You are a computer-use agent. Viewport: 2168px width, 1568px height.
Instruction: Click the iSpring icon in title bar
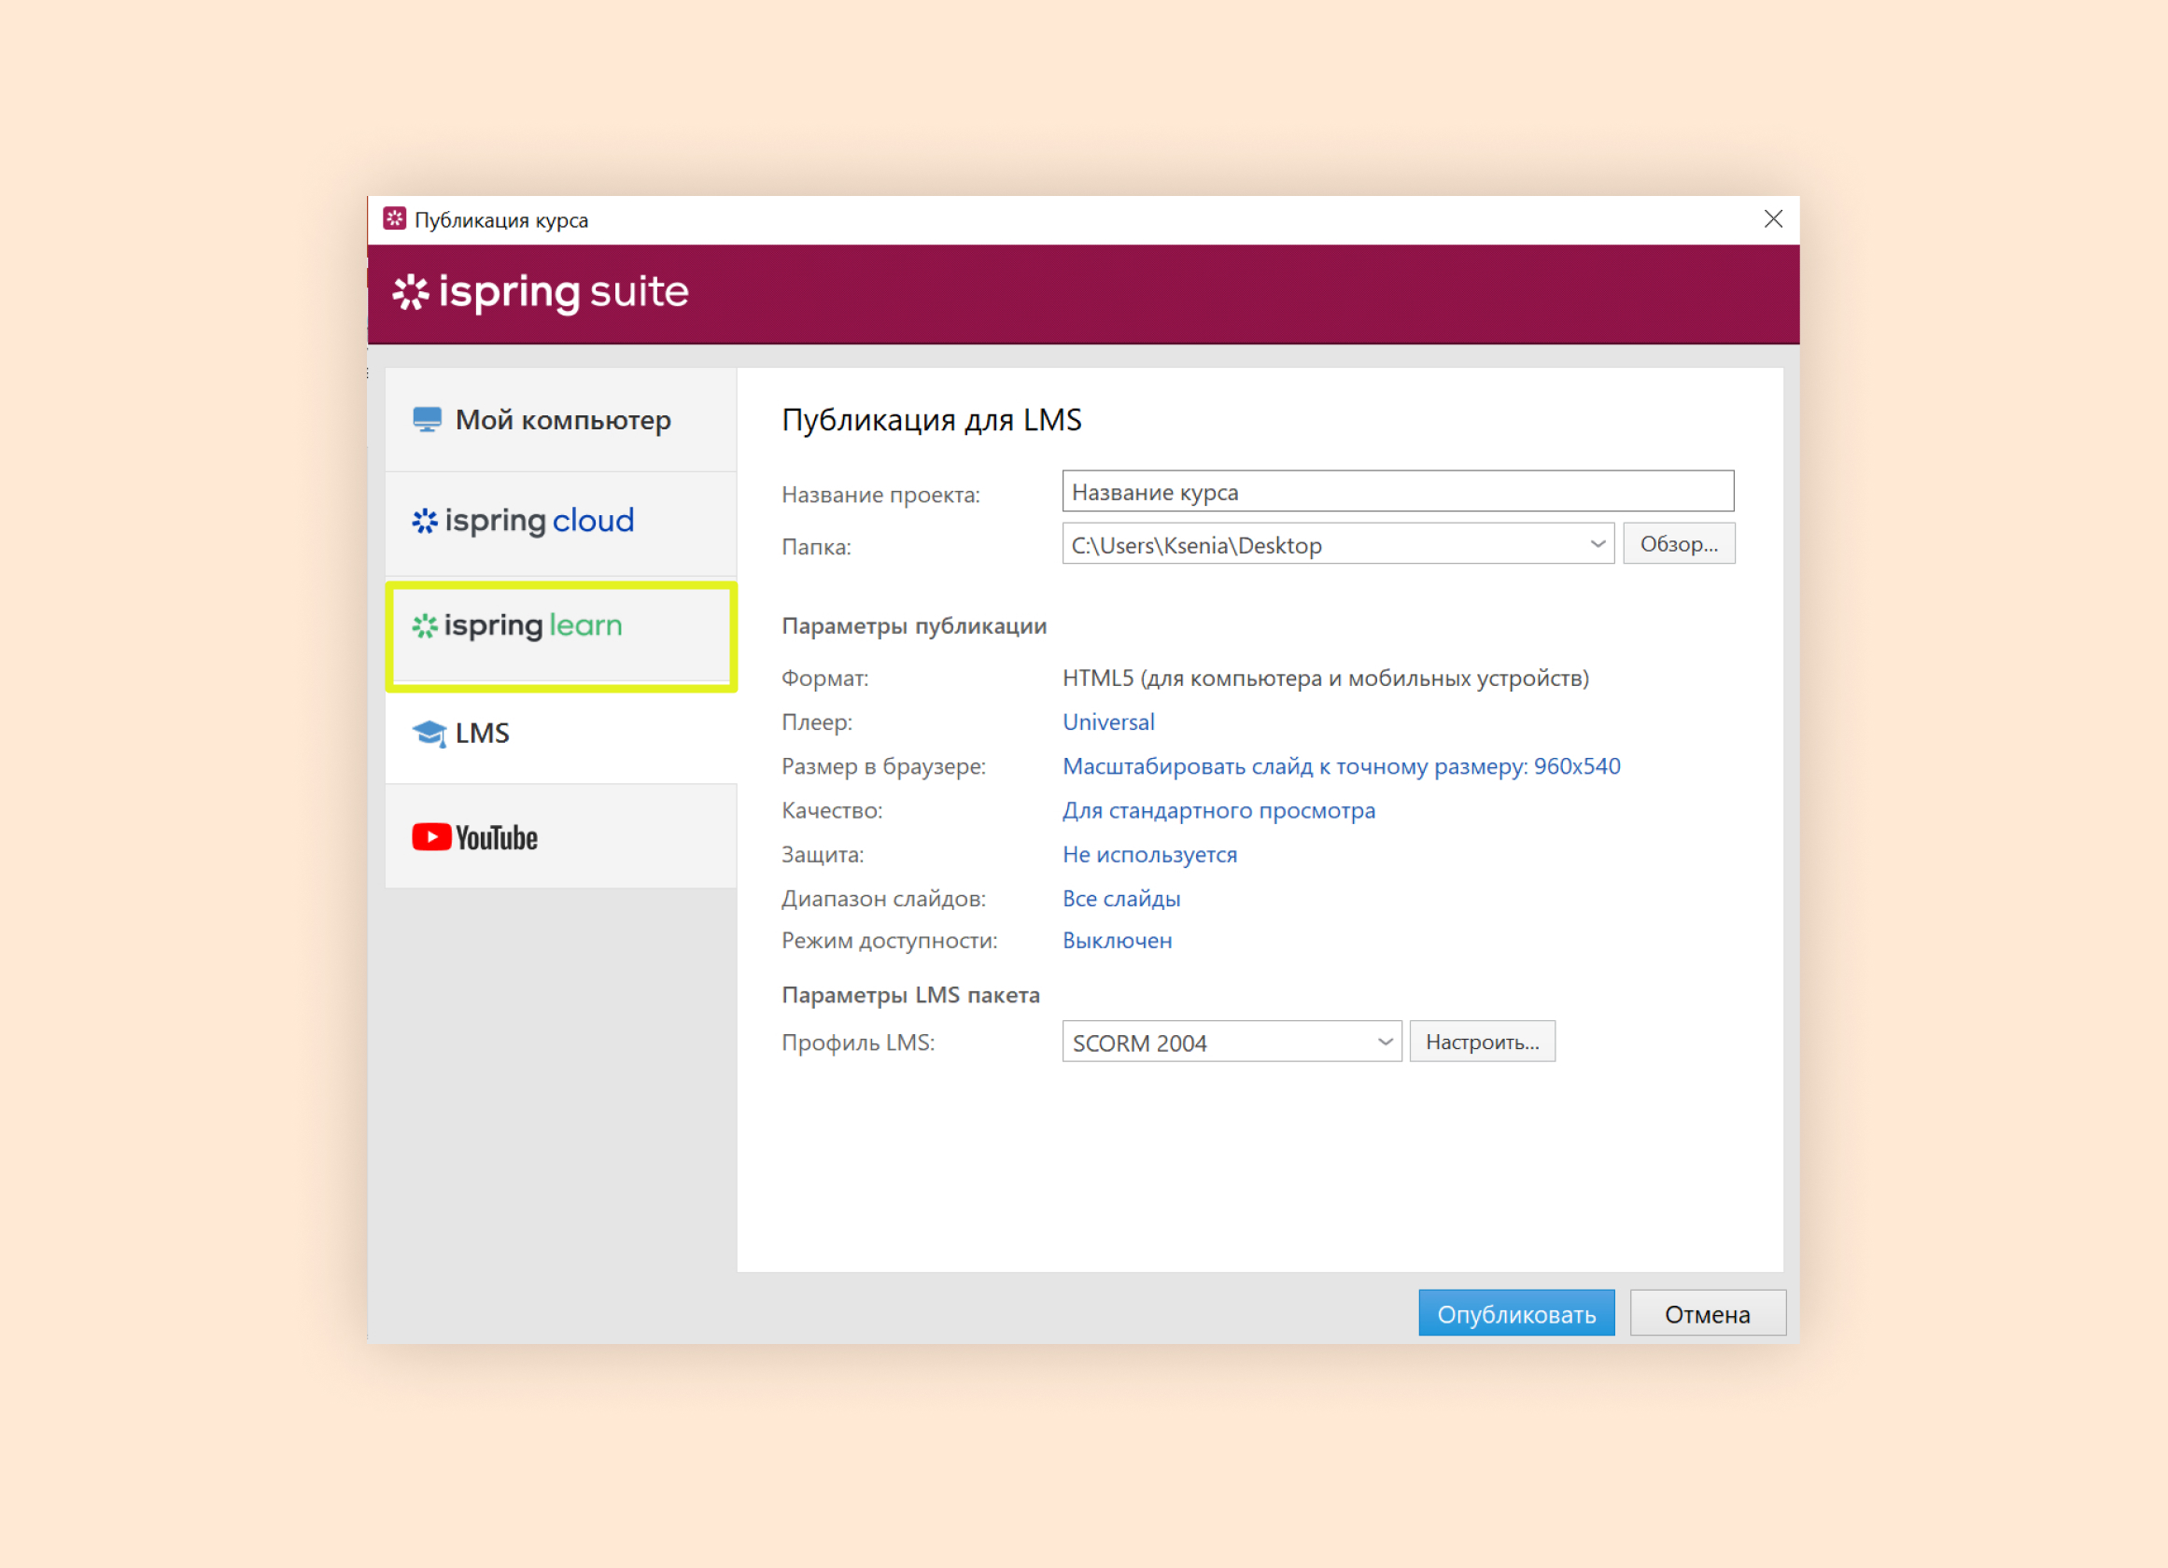(x=395, y=218)
